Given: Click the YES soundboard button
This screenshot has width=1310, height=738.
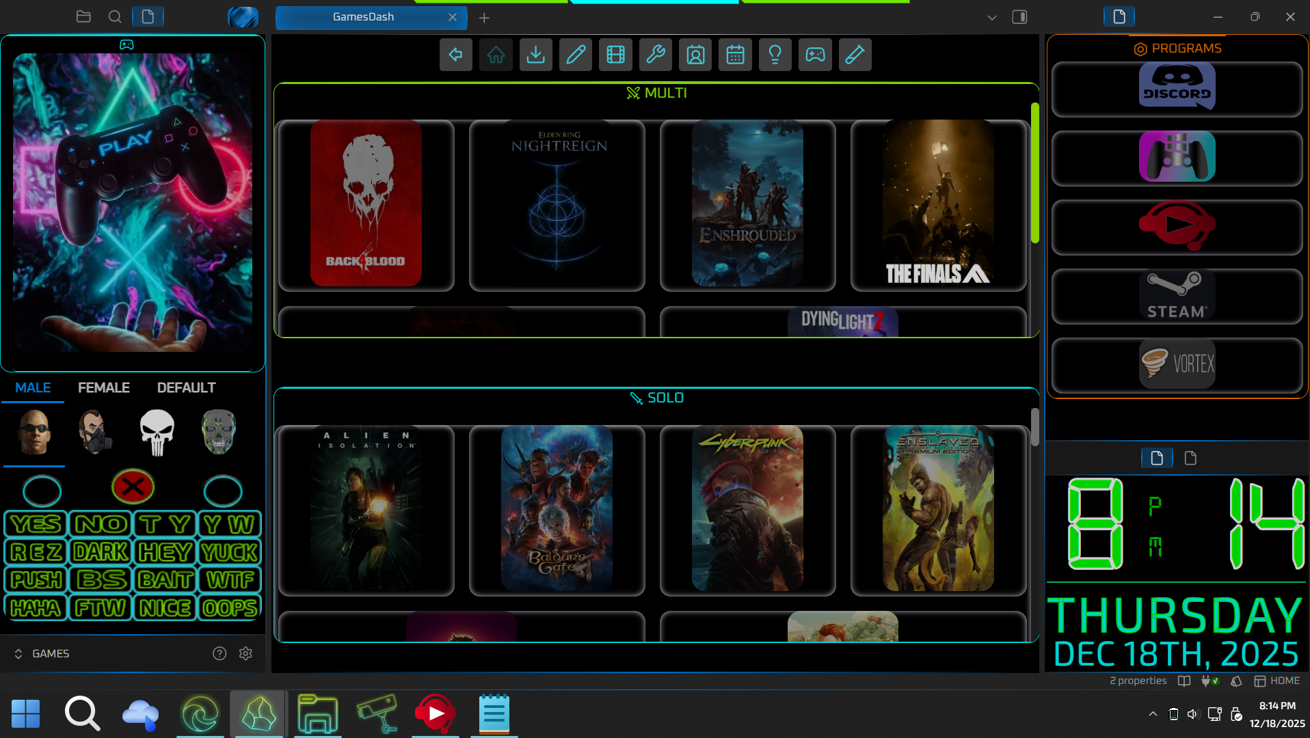Looking at the screenshot, I should (36, 525).
